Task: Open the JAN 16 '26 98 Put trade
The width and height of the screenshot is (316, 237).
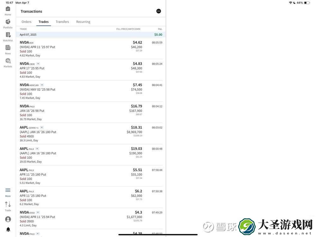Action: tap(91, 112)
